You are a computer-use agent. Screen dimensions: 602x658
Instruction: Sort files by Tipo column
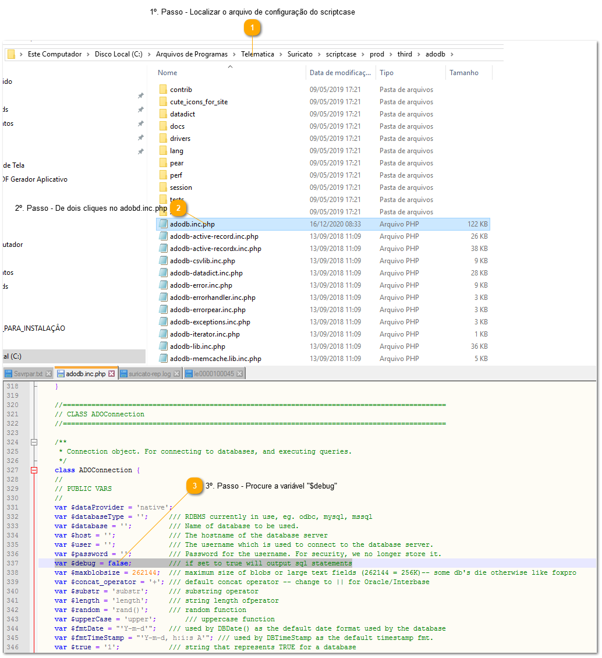point(387,73)
